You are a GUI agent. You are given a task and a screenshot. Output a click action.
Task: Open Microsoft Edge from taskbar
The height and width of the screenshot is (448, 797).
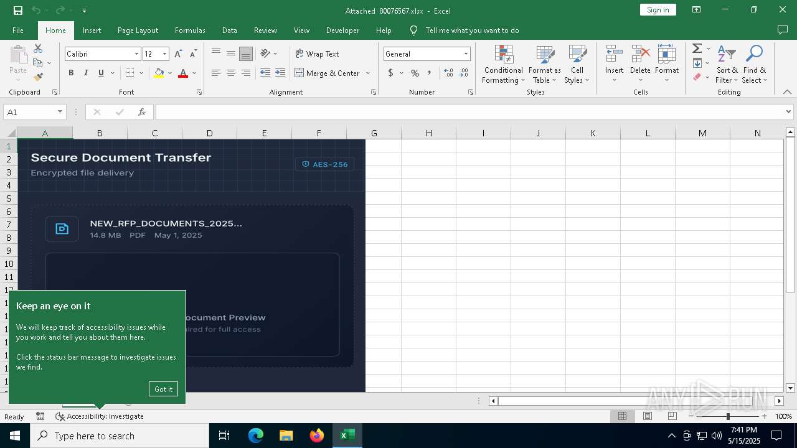(x=256, y=436)
